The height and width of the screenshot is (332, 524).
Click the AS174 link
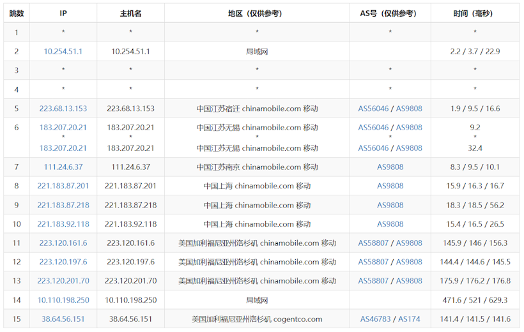[409, 319]
